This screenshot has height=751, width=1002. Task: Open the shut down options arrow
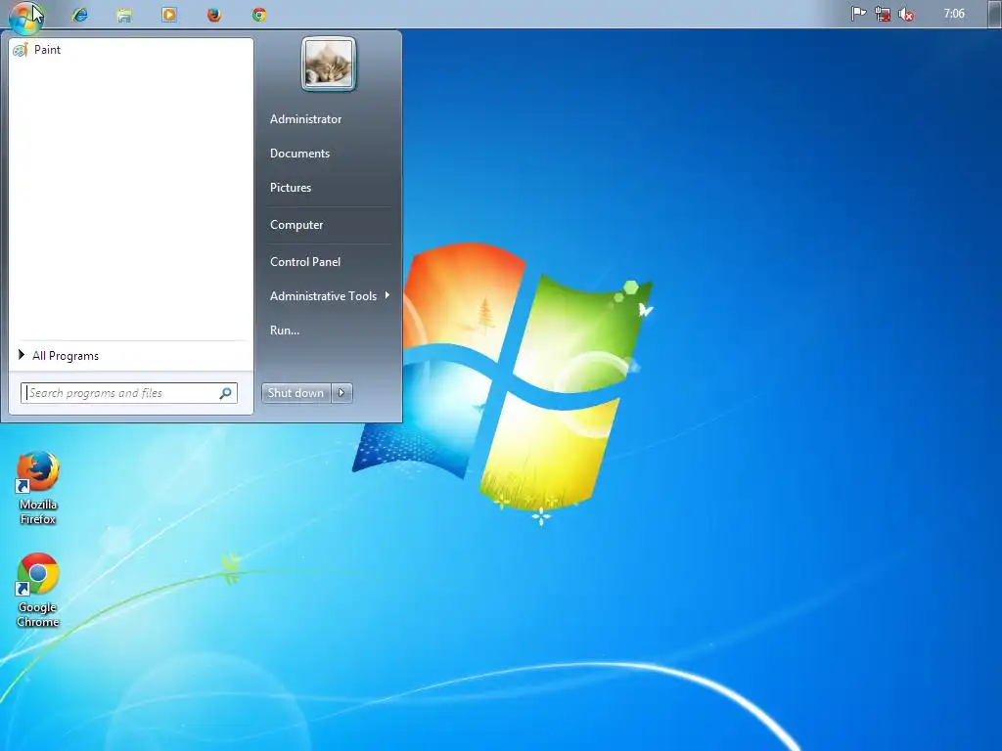coord(342,393)
